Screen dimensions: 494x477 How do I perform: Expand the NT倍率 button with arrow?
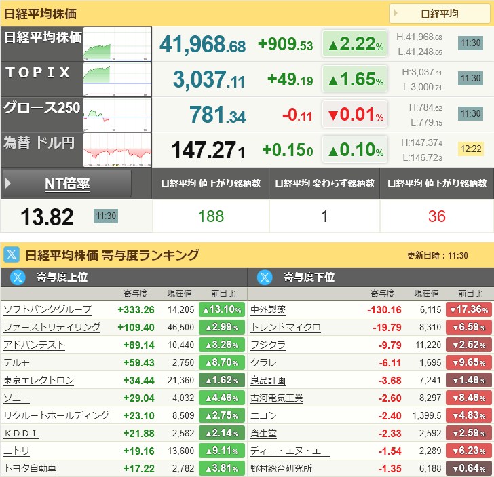pos(66,183)
